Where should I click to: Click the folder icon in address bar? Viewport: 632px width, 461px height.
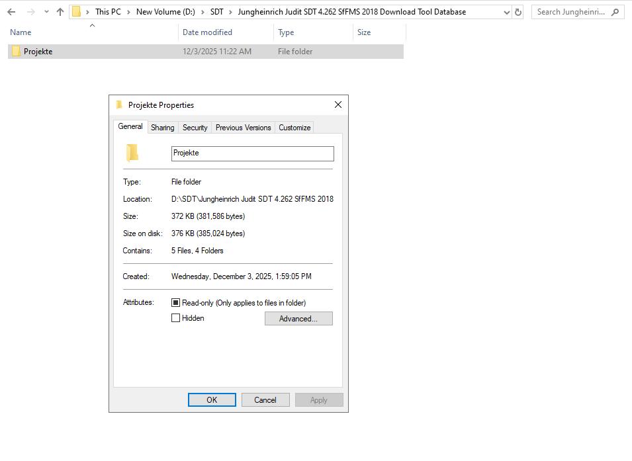click(76, 12)
